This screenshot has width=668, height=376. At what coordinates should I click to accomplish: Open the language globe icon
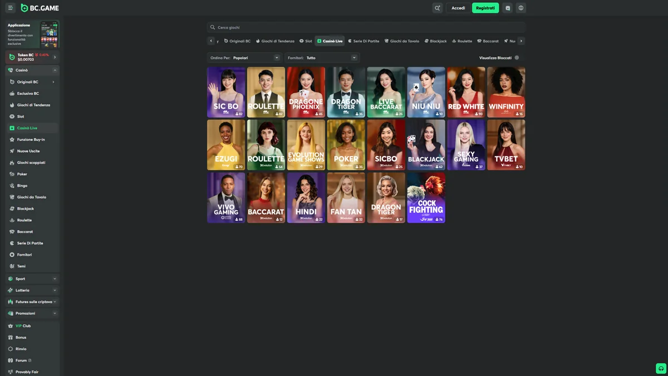(521, 8)
